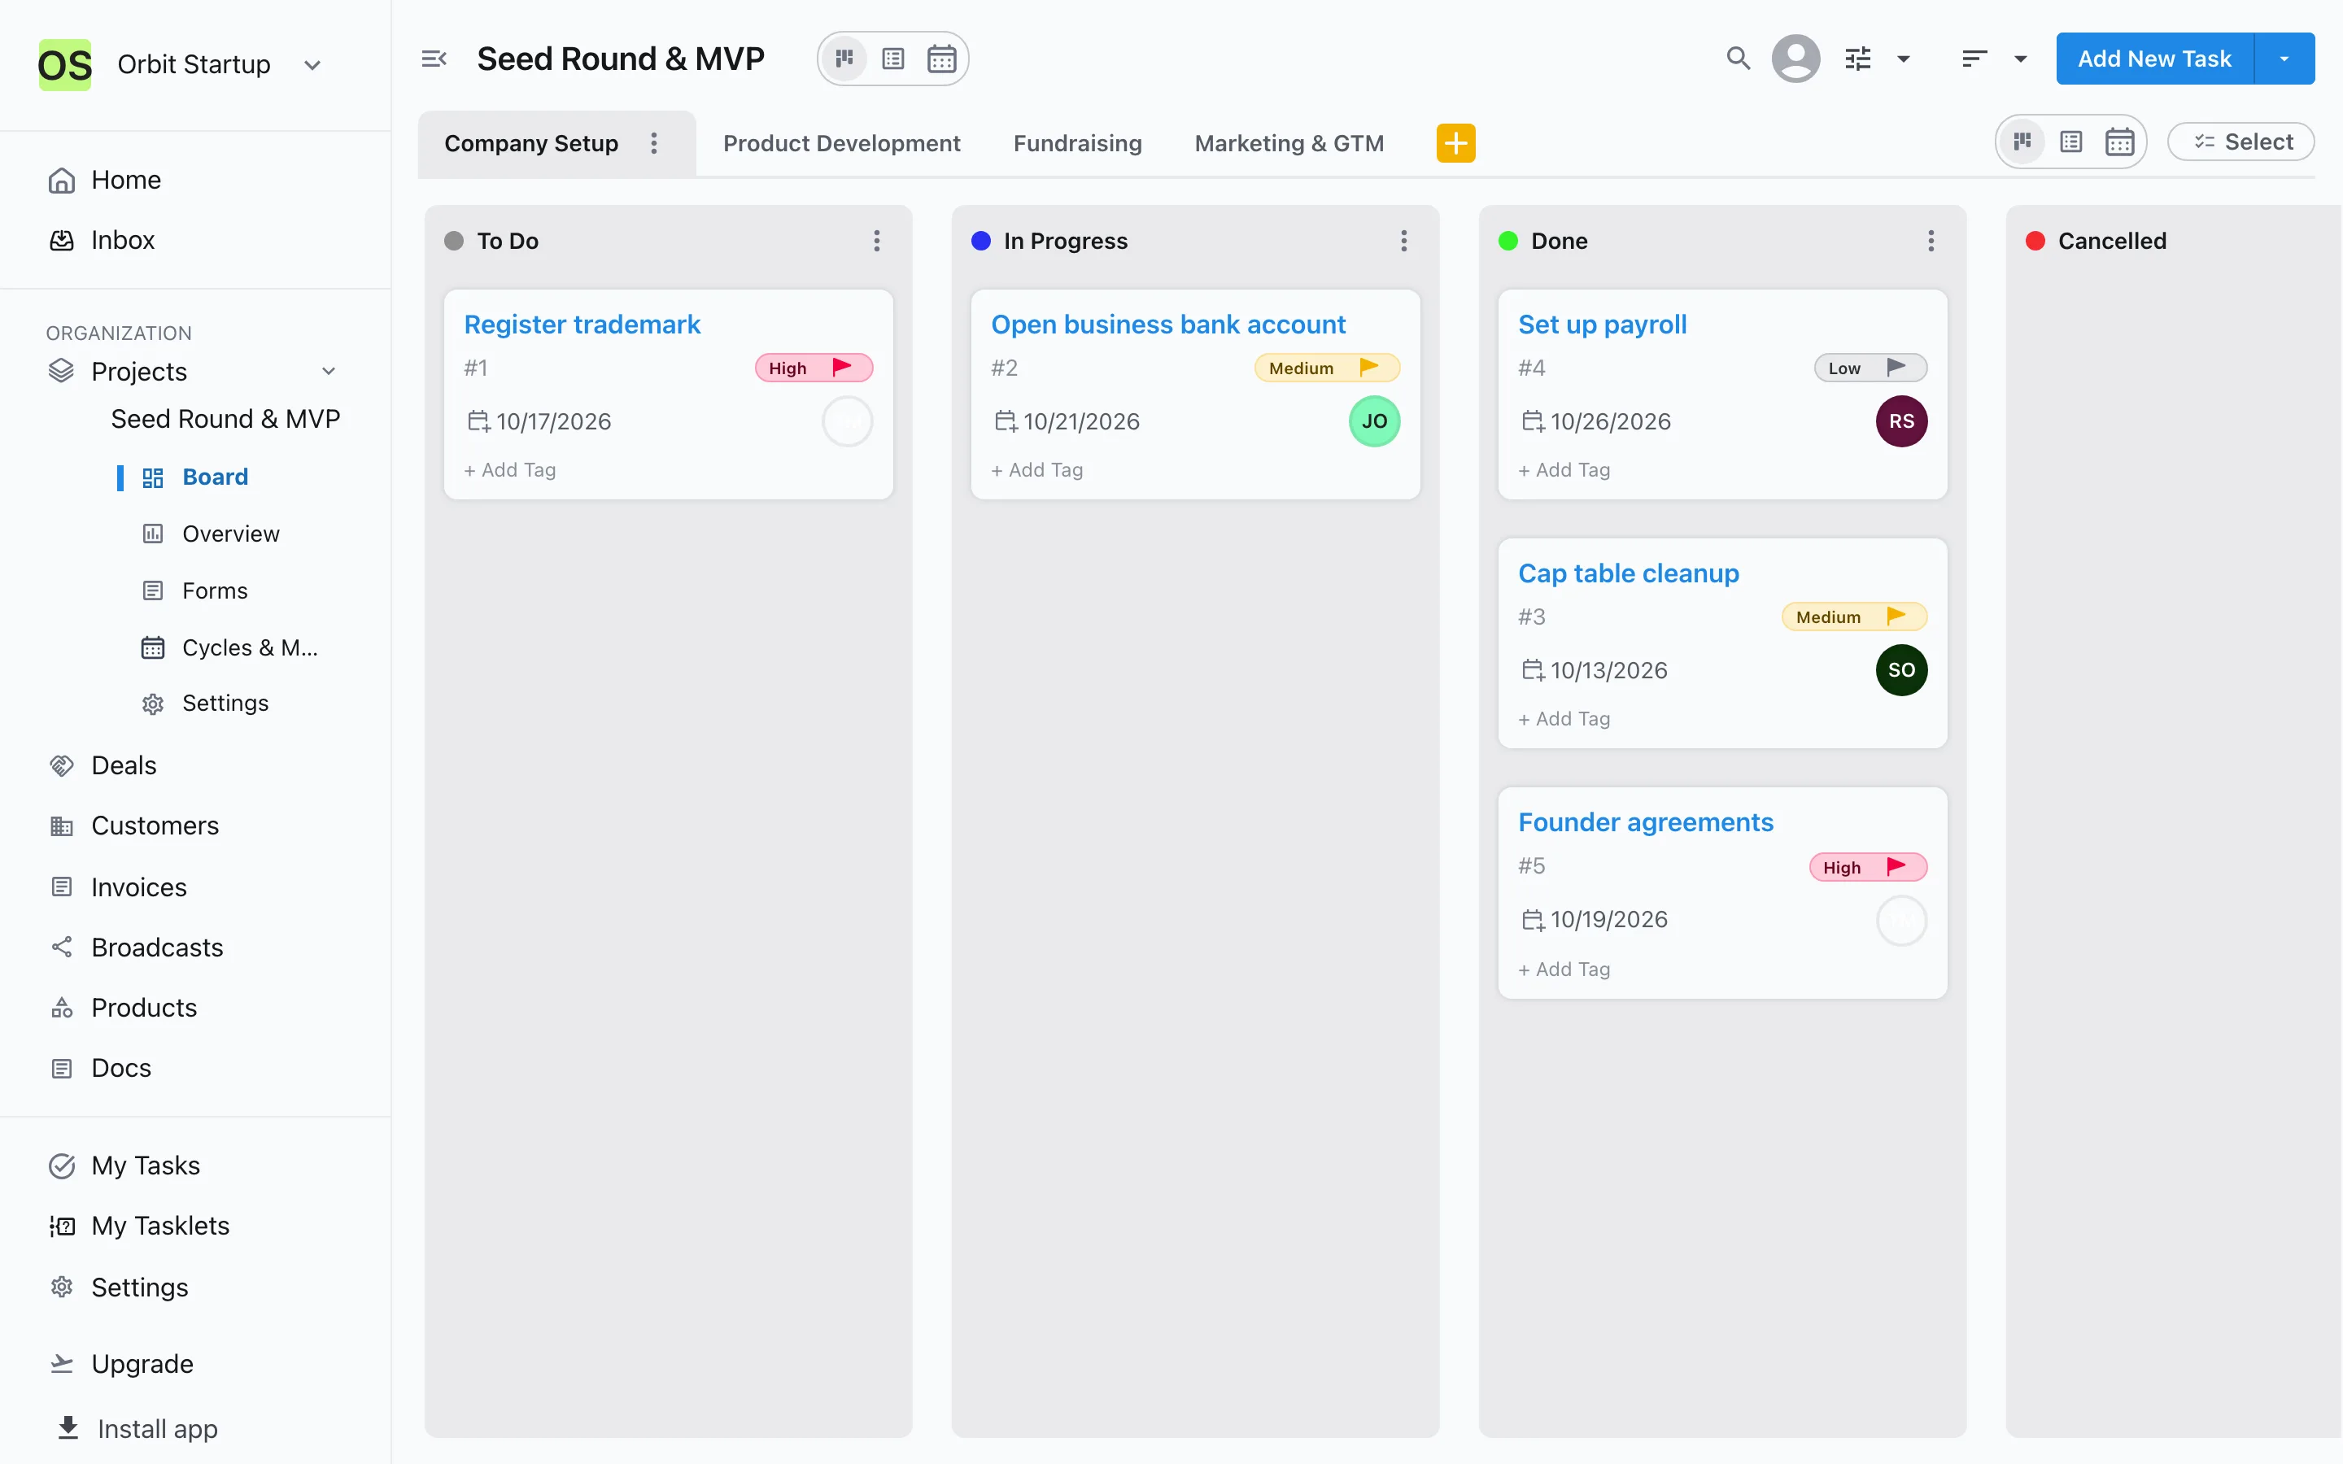Select list view icon beside Select button

[x=2071, y=142]
